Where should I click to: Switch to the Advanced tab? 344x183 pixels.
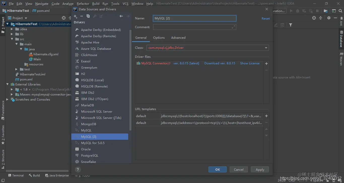[178, 38]
